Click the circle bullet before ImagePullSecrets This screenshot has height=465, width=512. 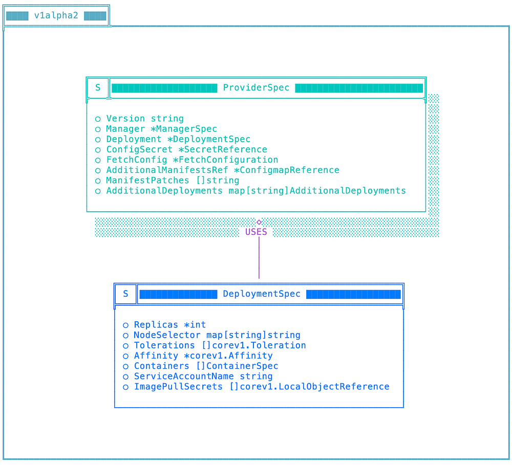pyautogui.click(x=125, y=387)
